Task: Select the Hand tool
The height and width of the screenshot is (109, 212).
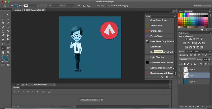Action: click(3, 52)
